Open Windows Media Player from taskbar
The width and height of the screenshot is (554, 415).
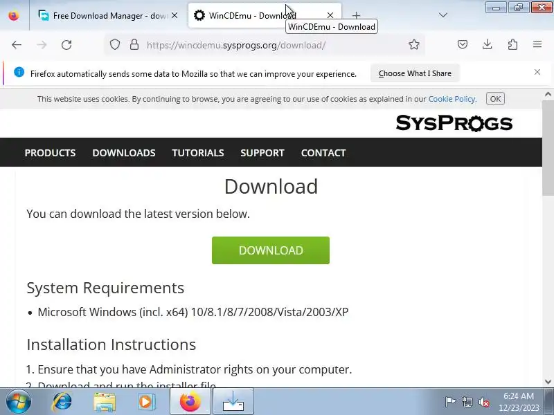coord(146,402)
